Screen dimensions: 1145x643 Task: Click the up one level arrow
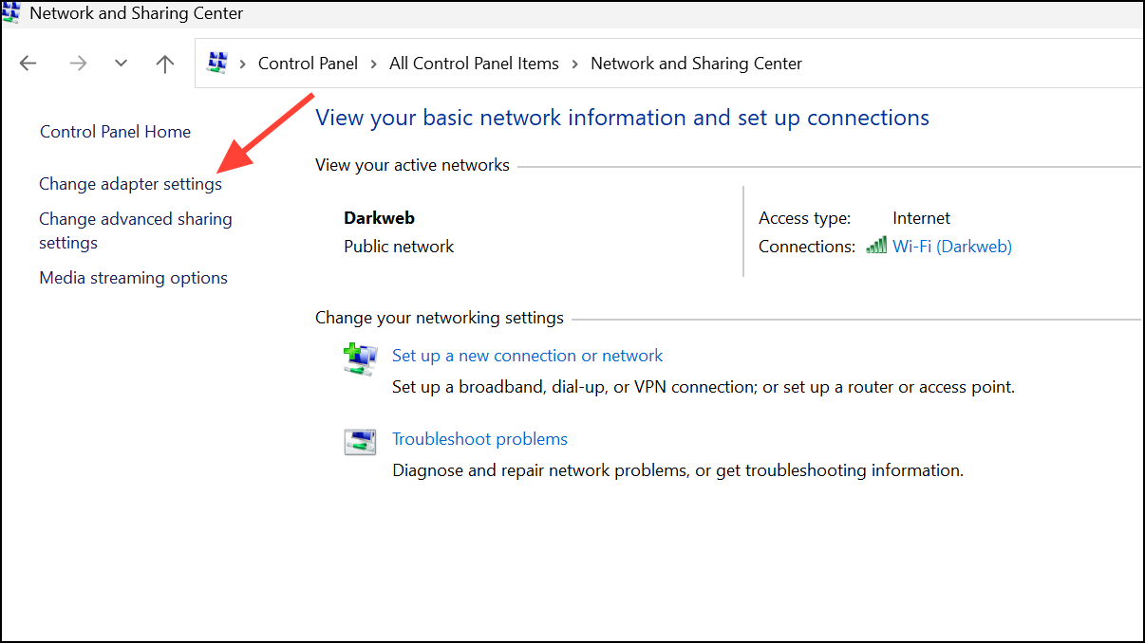(x=164, y=63)
